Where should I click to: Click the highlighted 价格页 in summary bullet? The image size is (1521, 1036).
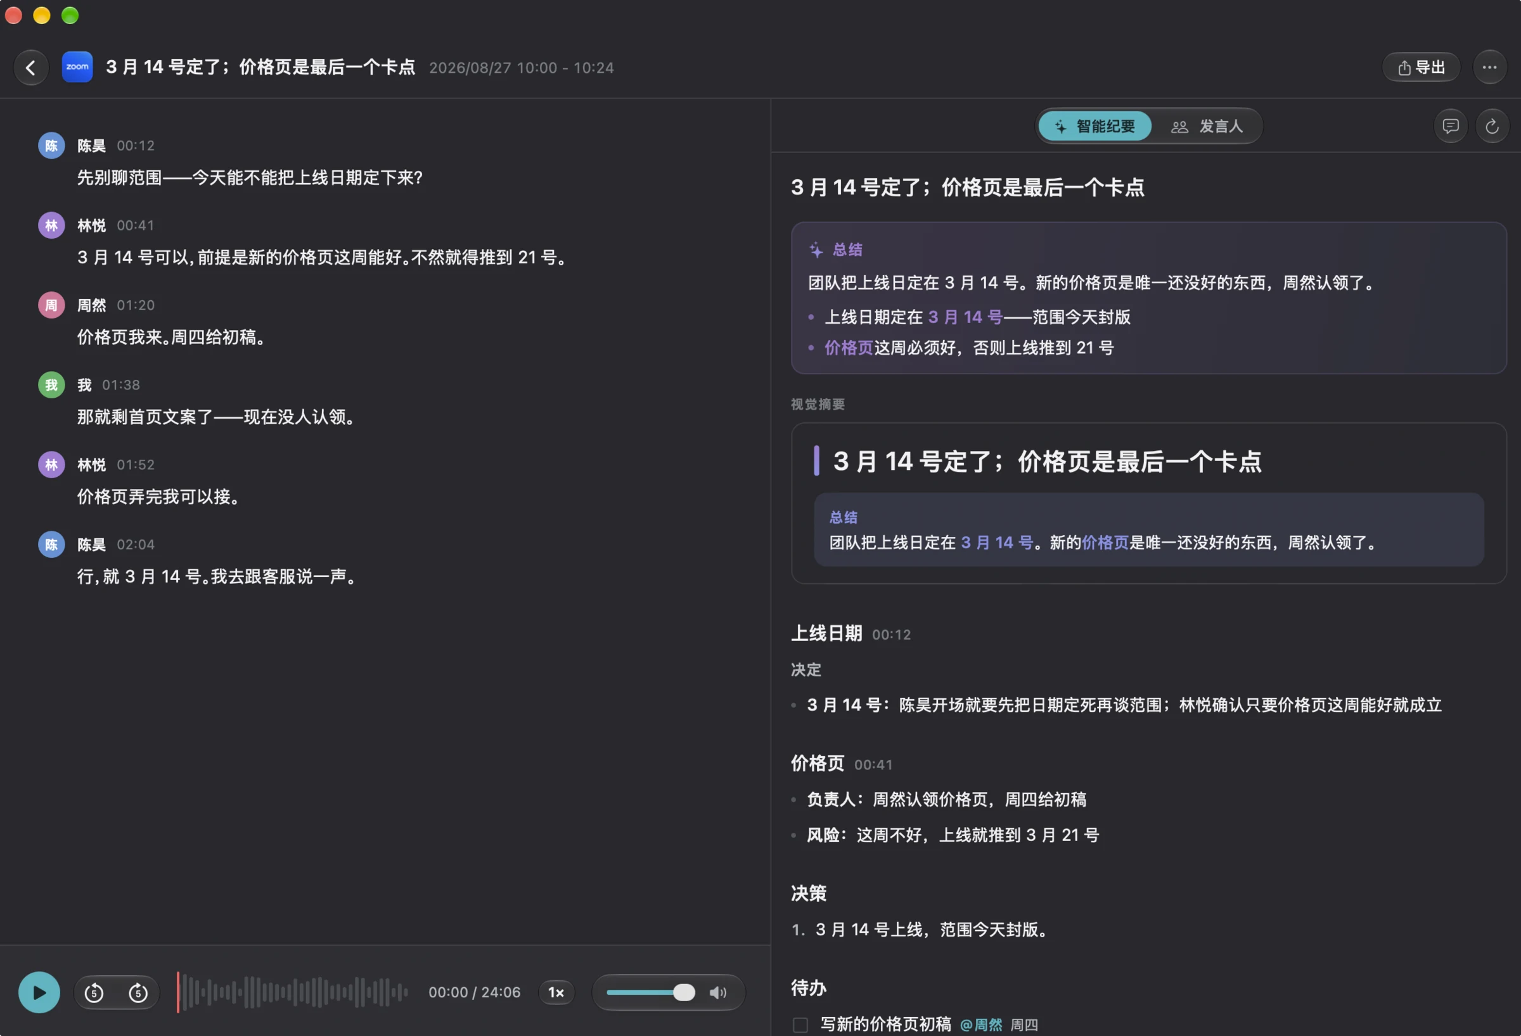(849, 348)
